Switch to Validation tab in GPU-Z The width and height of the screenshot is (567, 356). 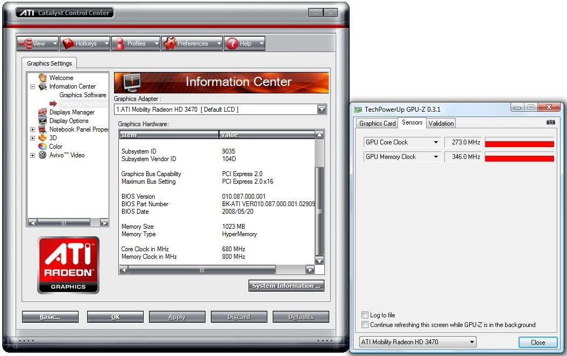(441, 123)
